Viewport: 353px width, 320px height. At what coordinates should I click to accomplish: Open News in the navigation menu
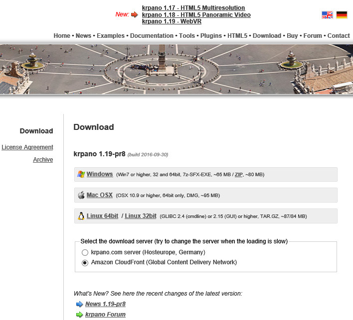point(83,36)
